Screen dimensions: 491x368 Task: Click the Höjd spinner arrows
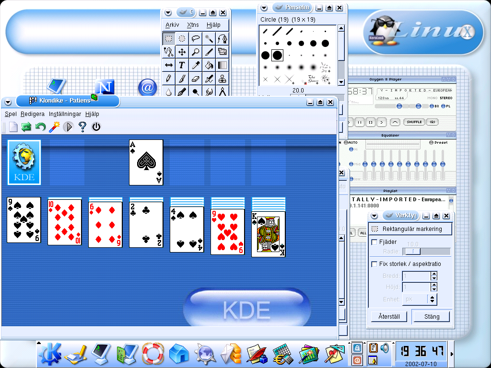(x=434, y=287)
